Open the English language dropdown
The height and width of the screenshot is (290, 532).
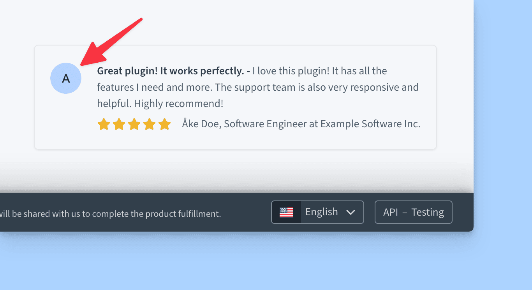click(x=322, y=212)
